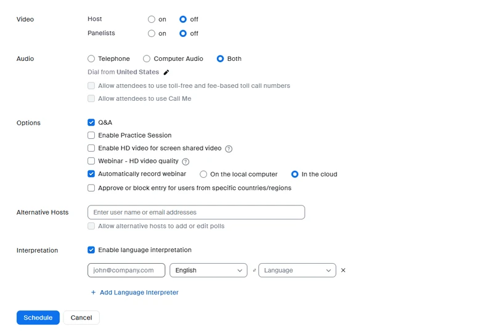Click plus icon to add language interpreter

point(94,293)
